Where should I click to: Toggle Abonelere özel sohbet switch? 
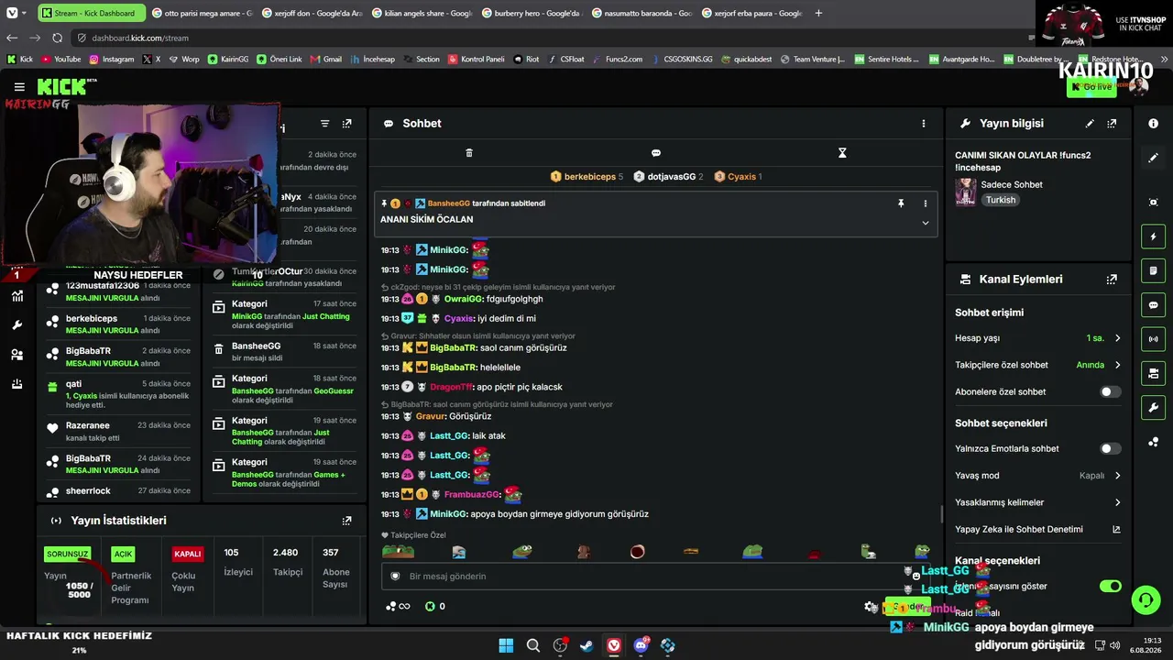tap(1110, 392)
